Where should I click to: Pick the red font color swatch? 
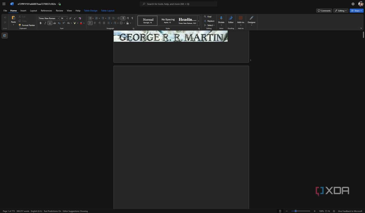pos(81,23)
